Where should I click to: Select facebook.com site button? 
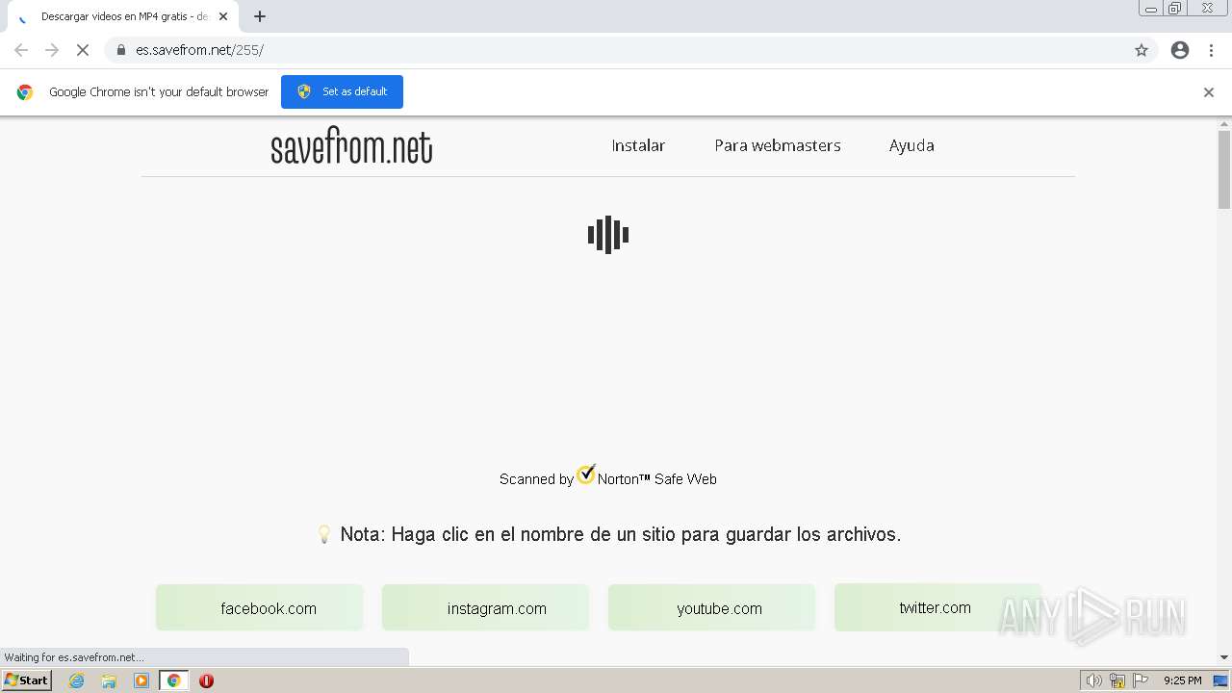point(260,607)
